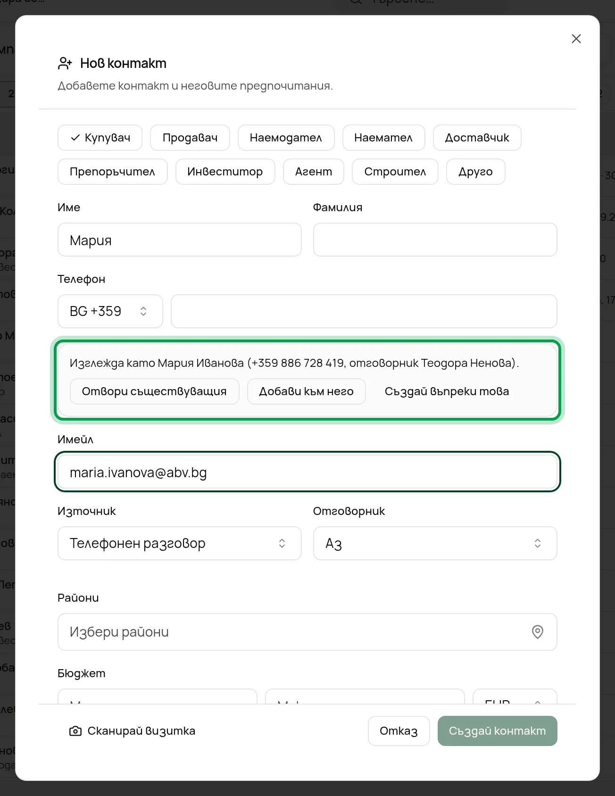Focus the Фамилия last name field
The image size is (615, 796).
point(435,240)
